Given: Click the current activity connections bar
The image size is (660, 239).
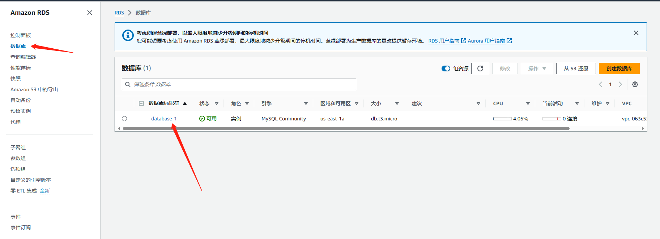Looking at the screenshot, I should click(x=552, y=119).
